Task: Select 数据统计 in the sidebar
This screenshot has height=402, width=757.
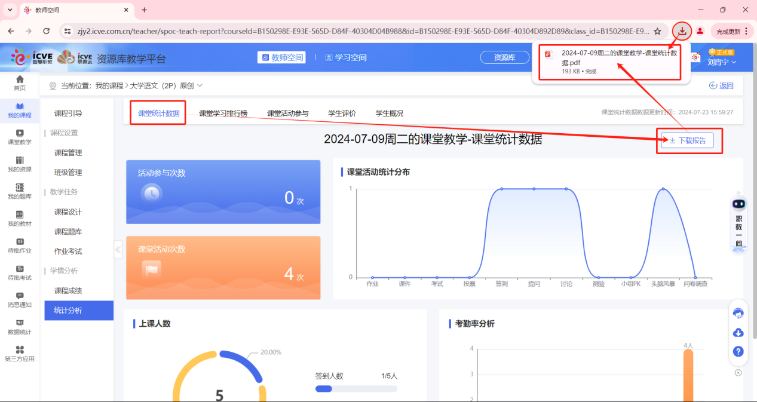Action: click(x=20, y=328)
